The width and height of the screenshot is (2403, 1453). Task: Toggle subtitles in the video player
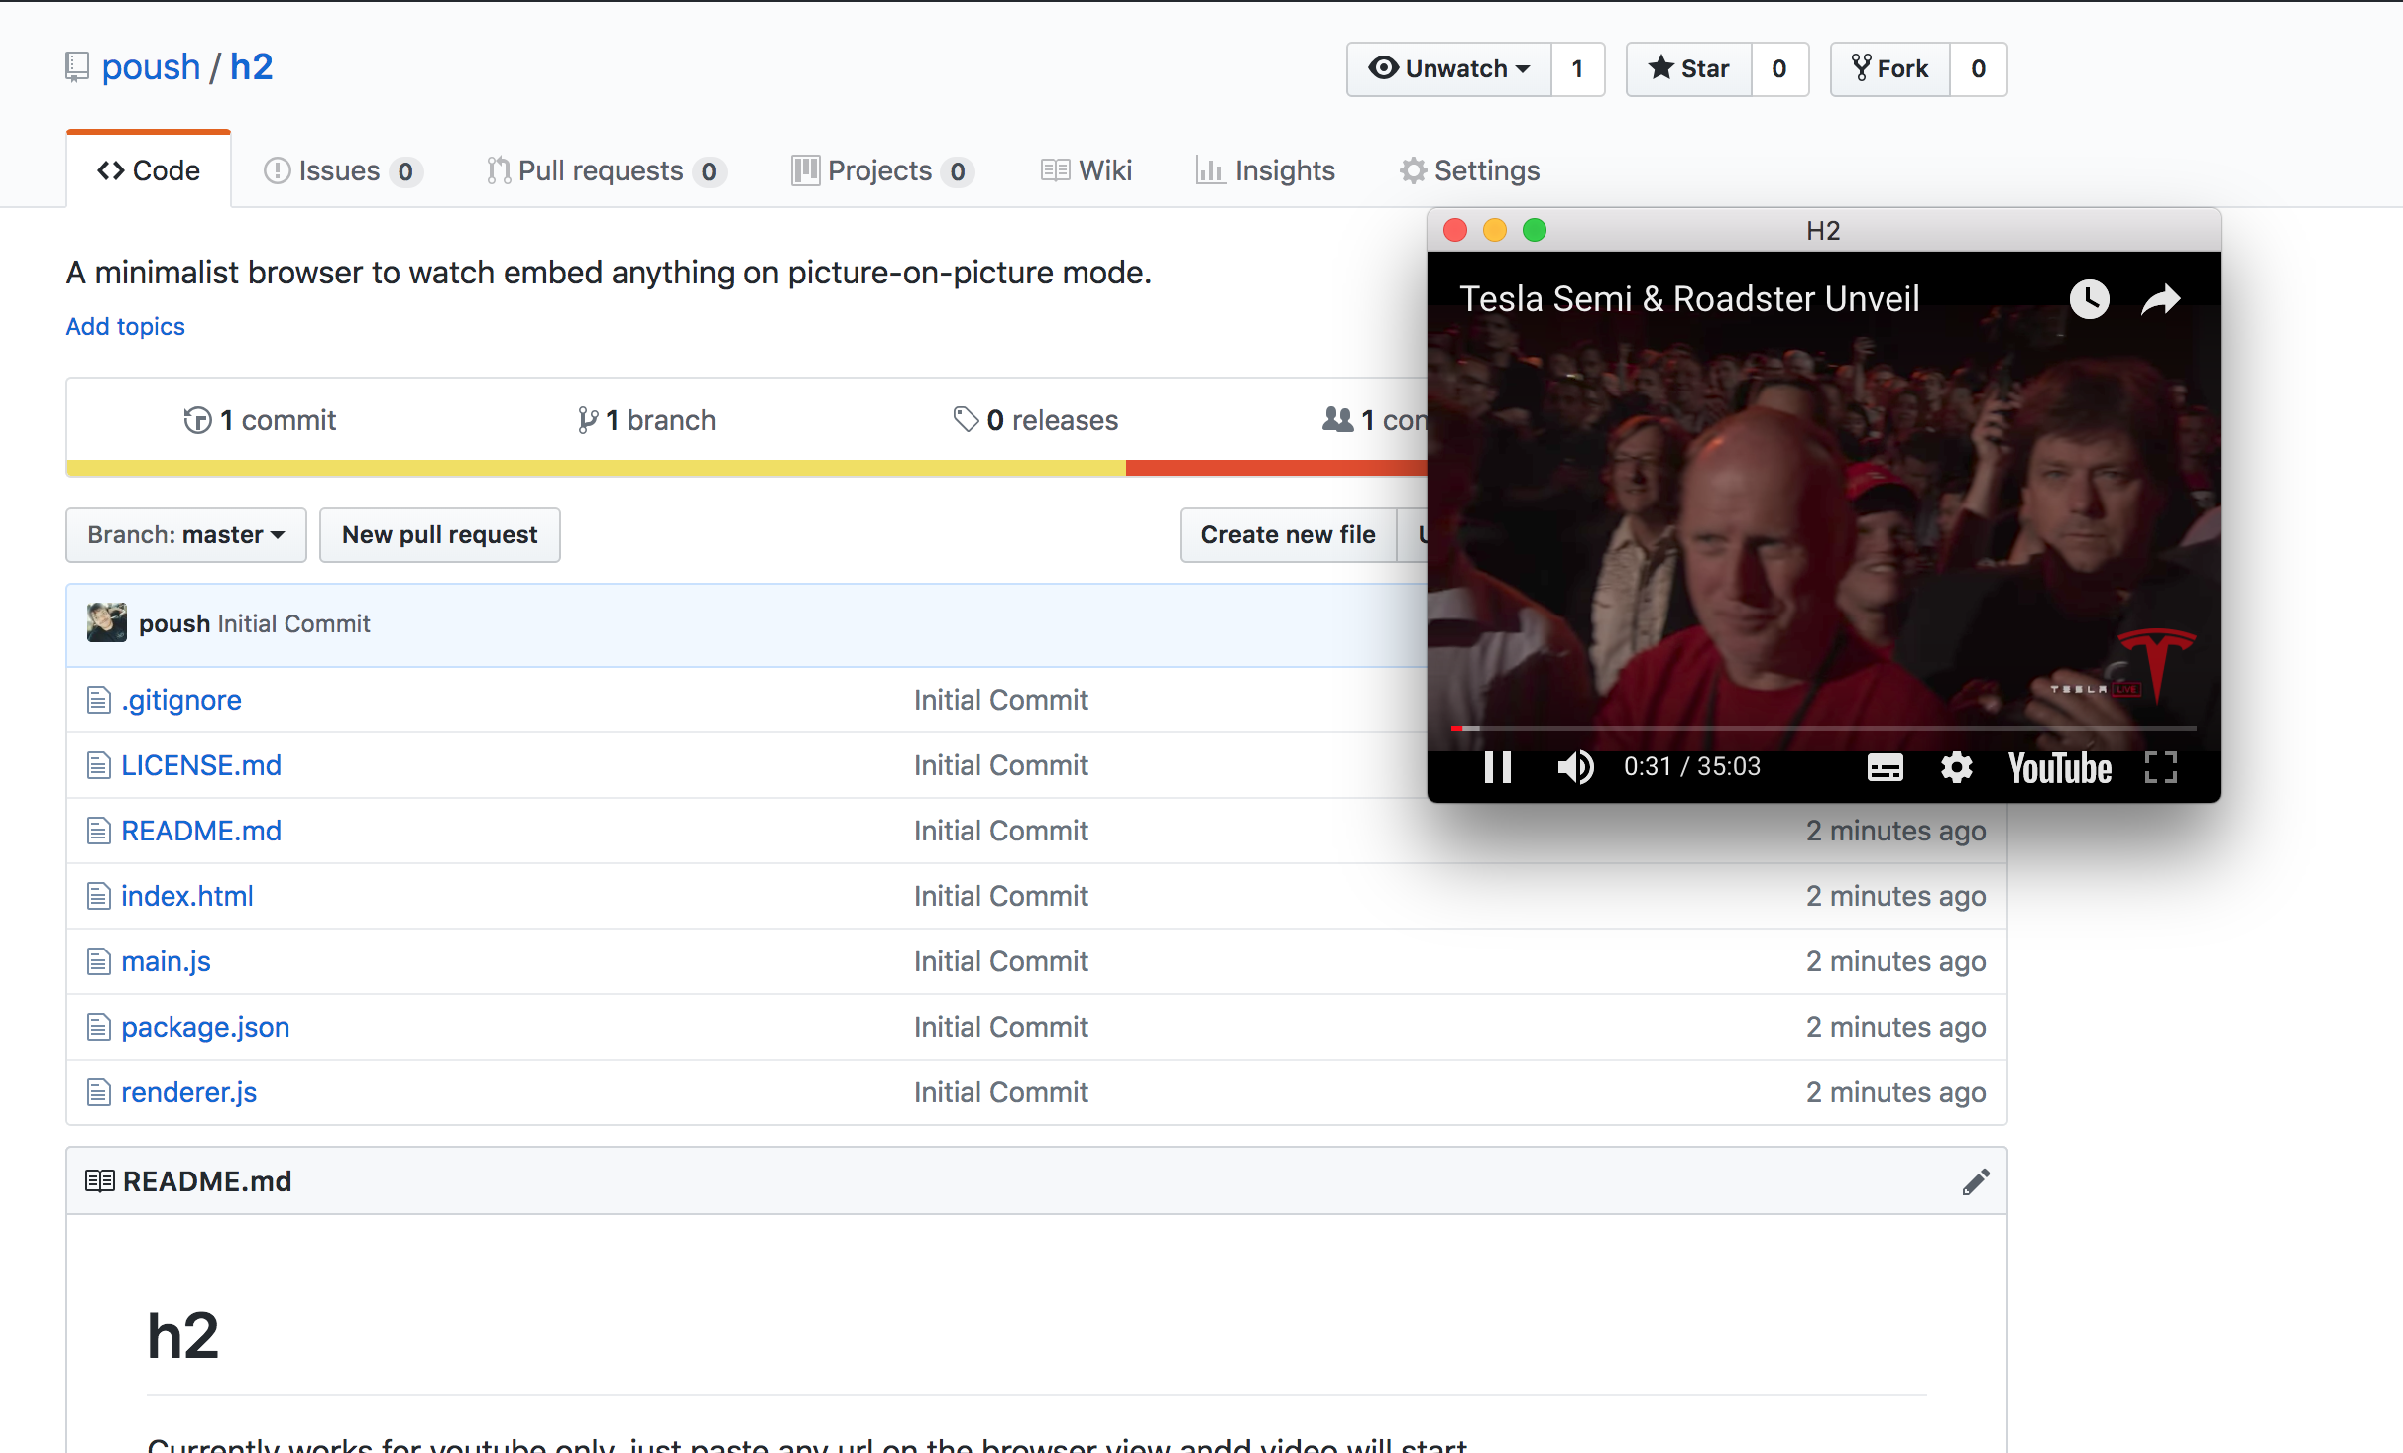click(1885, 768)
